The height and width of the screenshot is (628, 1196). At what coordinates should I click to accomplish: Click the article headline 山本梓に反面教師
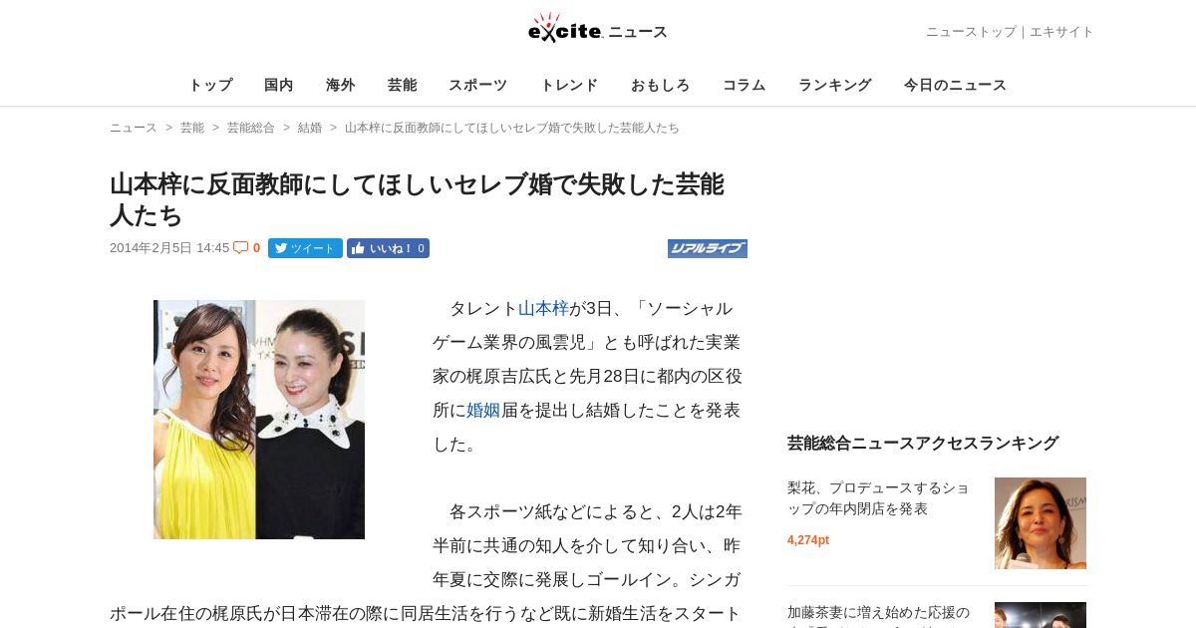(x=417, y=199)
